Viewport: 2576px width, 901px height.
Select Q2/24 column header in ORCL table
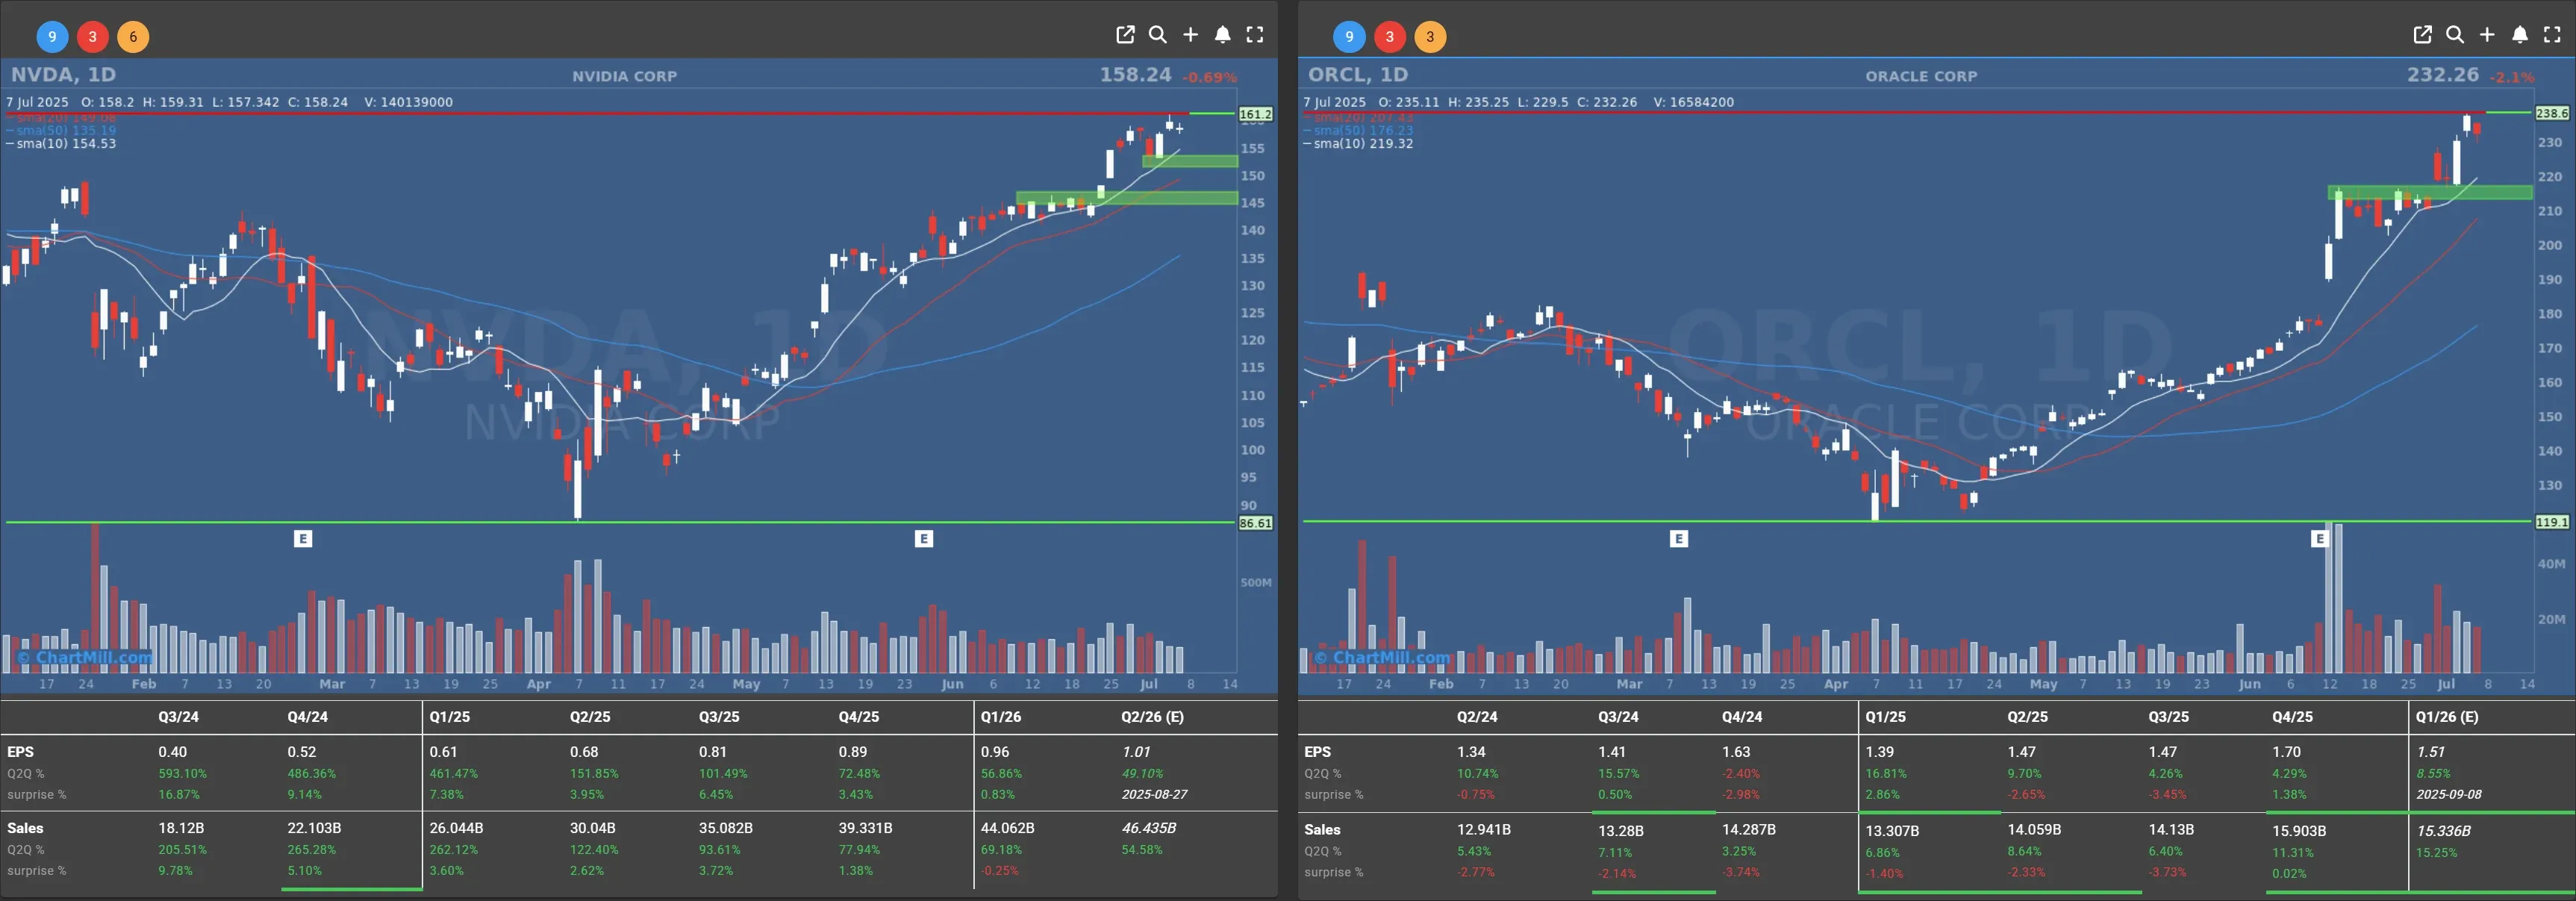(x=1477, y=717)
